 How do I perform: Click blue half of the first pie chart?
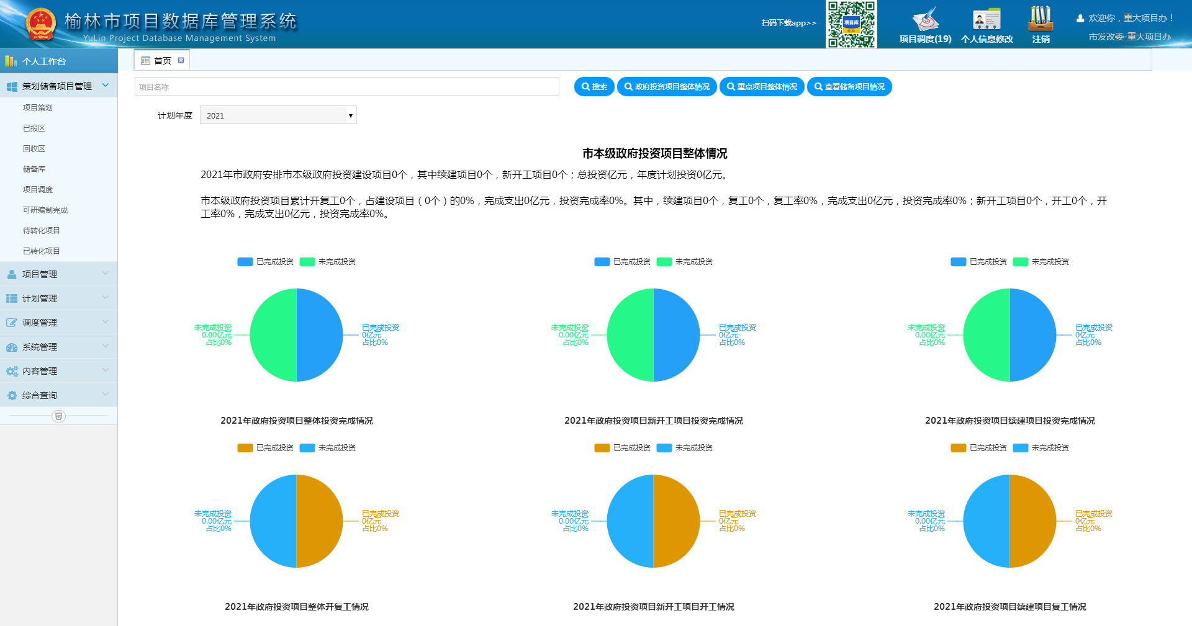coord(320,335)
